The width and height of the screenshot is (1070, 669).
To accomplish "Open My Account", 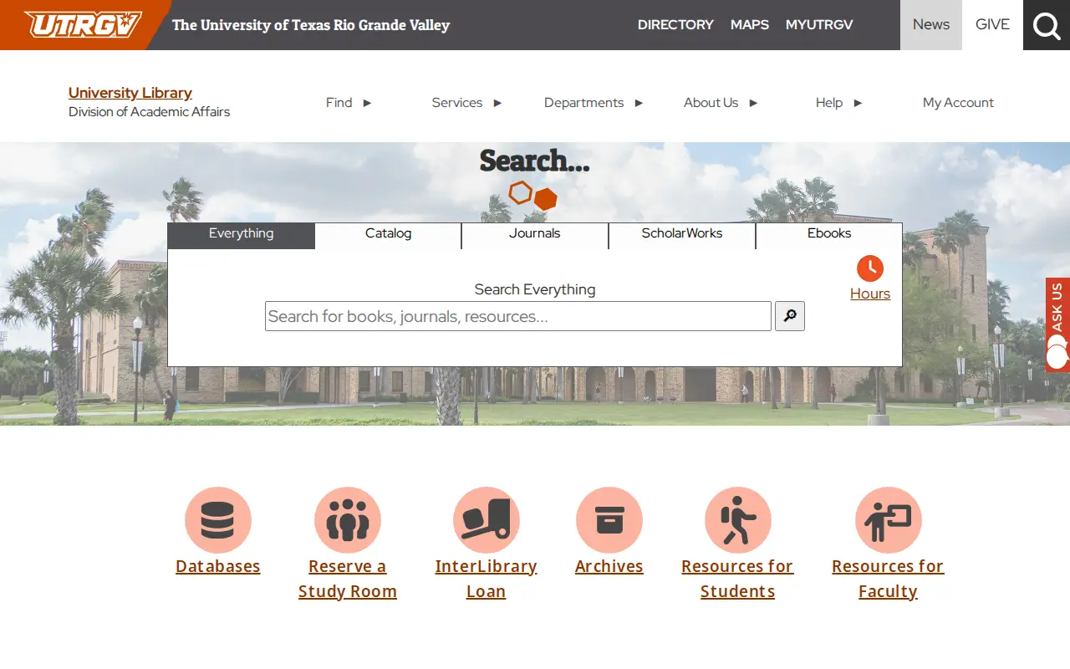I will [x=958, y=103].
